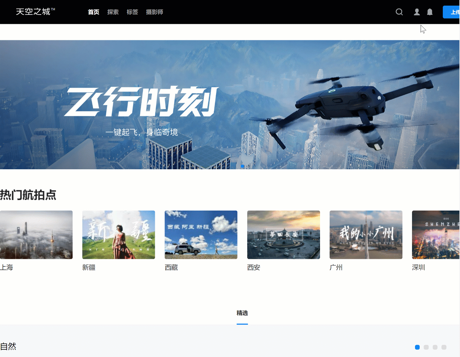Open the 上海 location thumbnail
This screenshot has height=357, width=460.
pyautogui.click(x=36, y=235)
